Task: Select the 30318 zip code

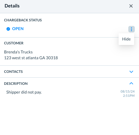Action: [52, 58]
